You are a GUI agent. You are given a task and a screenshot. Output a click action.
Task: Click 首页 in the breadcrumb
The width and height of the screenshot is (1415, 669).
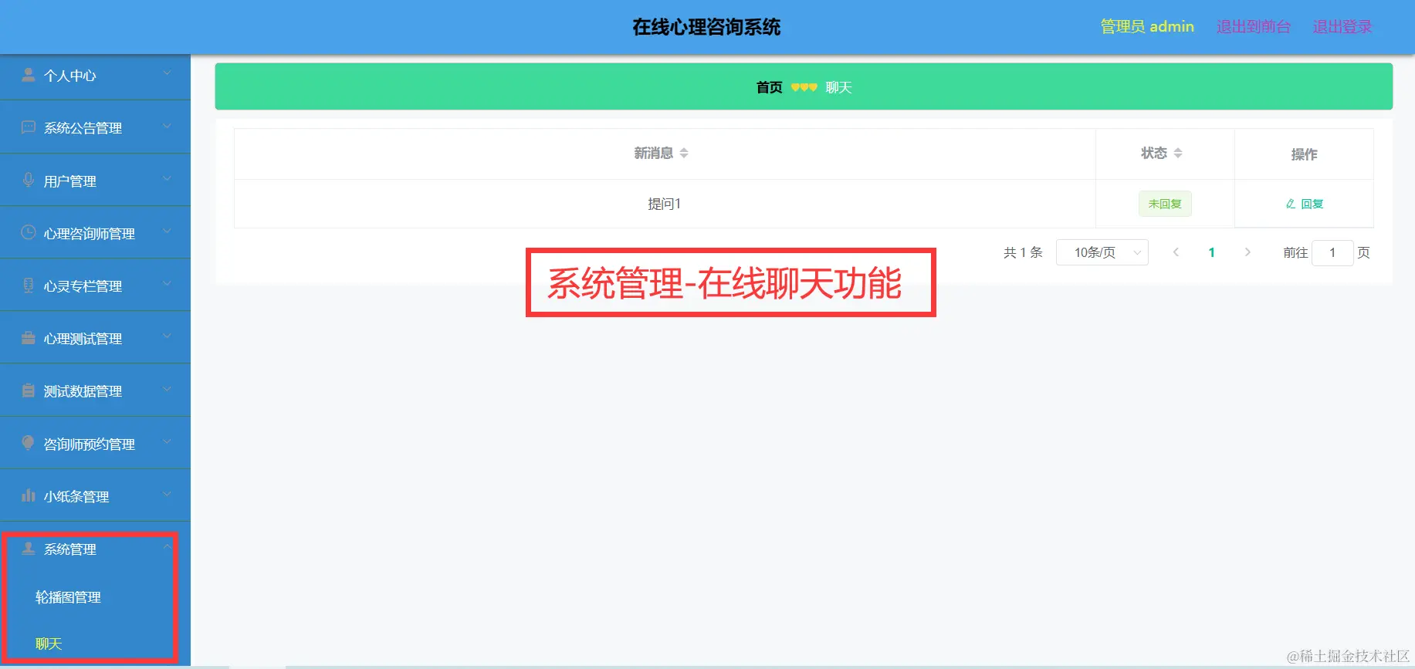coord(769,87)
